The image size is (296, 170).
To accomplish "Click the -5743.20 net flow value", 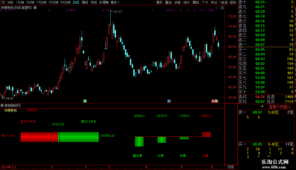I will pyautogui.click(x=58, y=124).
